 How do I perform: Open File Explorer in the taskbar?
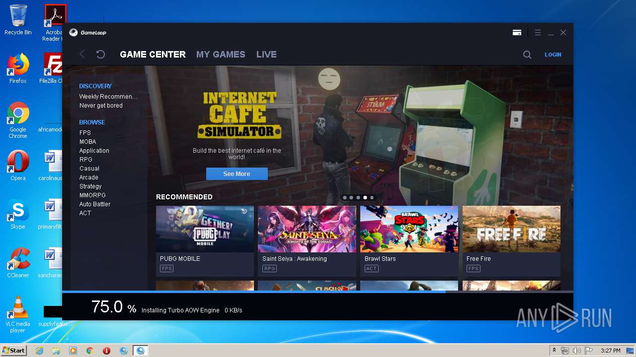[56, 351]
